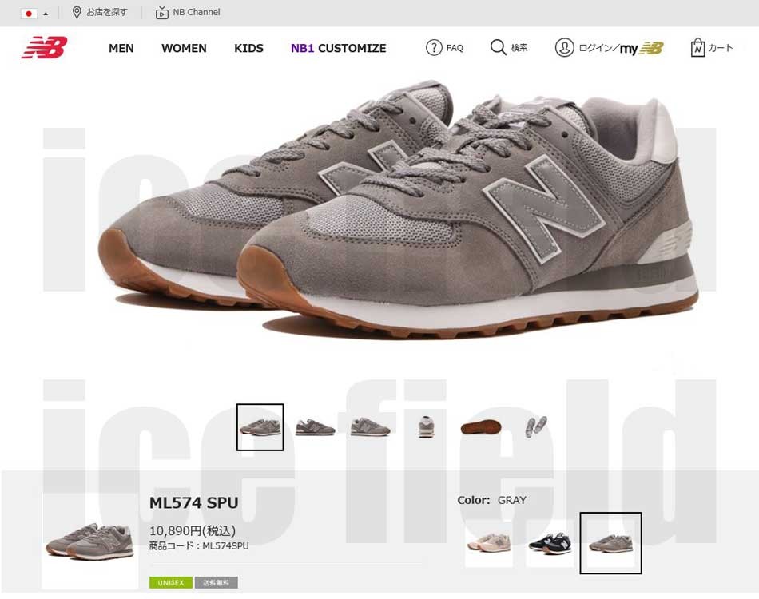The width and height of the screenshot is (759, 599).
Task: Go to NB1 CUSTOMIZE
Action: click(x=339, y=48)
